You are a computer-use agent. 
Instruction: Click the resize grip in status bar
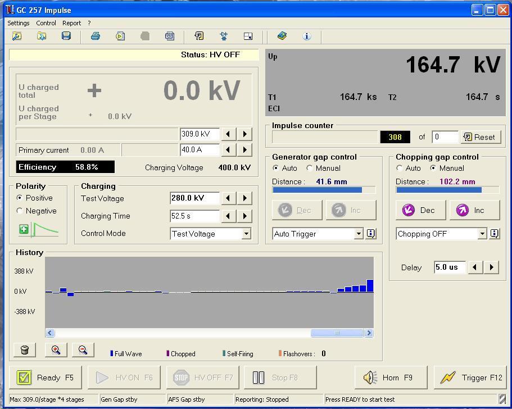[x=502, y=398]
